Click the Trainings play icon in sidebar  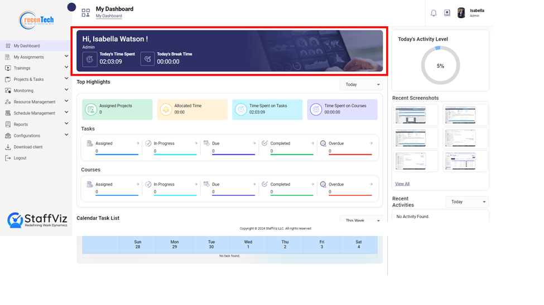8,68
